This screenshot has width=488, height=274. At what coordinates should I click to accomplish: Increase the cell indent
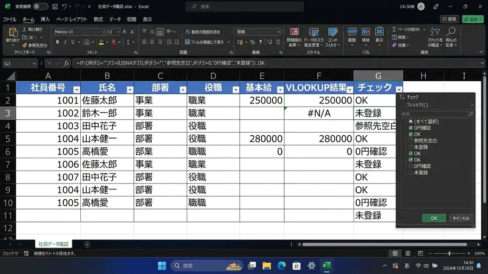[x=177, y=42]
